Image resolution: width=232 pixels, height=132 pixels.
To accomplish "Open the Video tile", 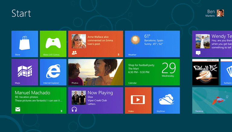I will tap(138, 100).
